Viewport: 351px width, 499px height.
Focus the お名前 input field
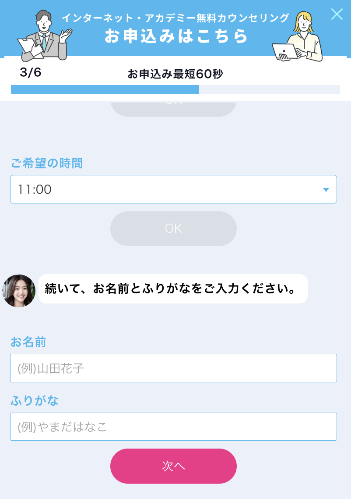173,368
